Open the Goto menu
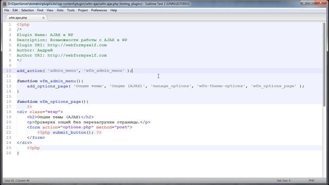Screen dimensions: 329x185 pos(60,10)
